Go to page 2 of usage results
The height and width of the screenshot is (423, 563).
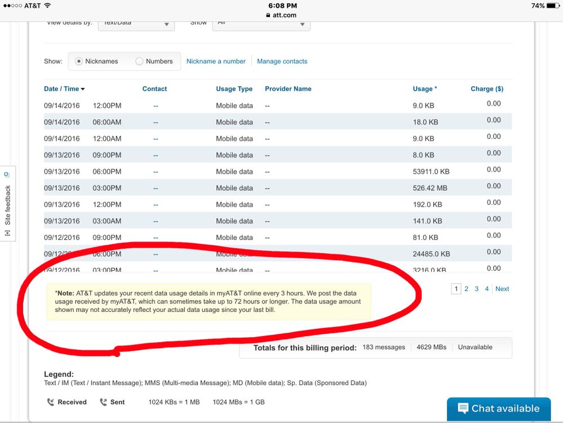pyautogui.click(x=466, y=289)
